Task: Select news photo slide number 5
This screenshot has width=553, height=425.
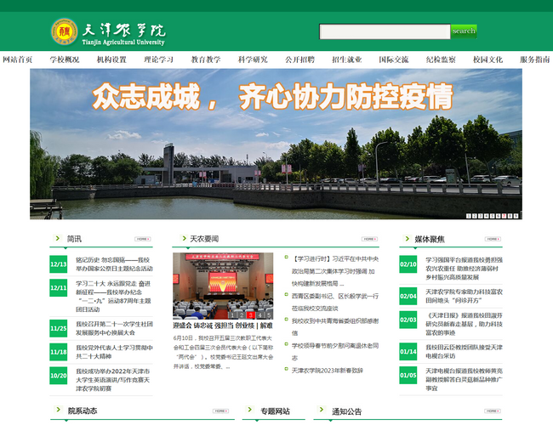Action: coord(269,315)
